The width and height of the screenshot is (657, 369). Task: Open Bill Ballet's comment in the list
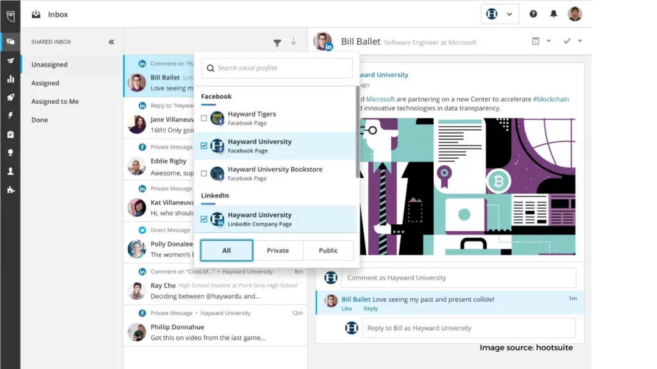(x=159, y=76)
